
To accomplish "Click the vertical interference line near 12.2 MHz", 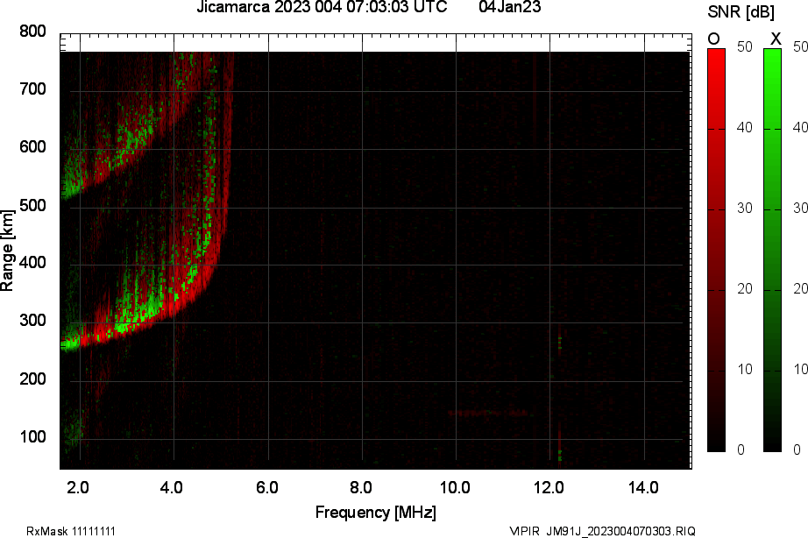I will coord(560,394).
